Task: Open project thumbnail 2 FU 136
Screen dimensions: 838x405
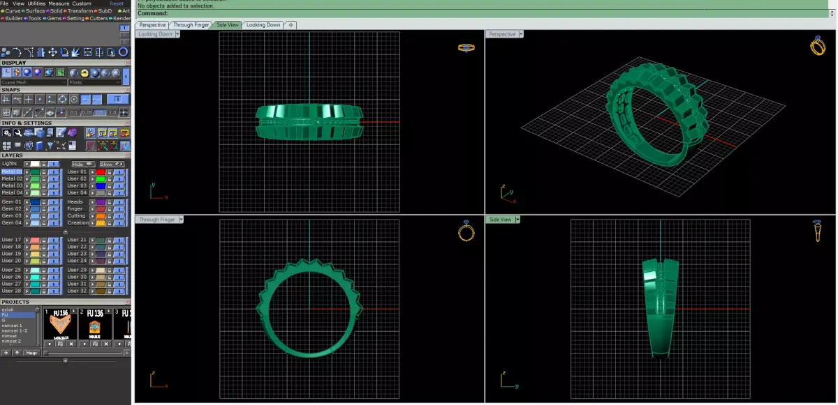Action: click(95, 324)
